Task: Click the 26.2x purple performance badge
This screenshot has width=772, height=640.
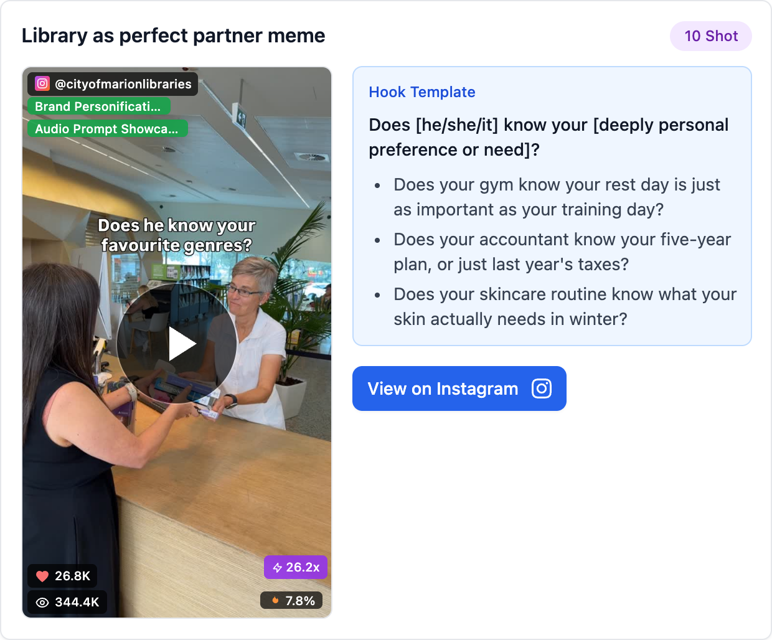Action: pyautogui.click(x=296, y=567)
